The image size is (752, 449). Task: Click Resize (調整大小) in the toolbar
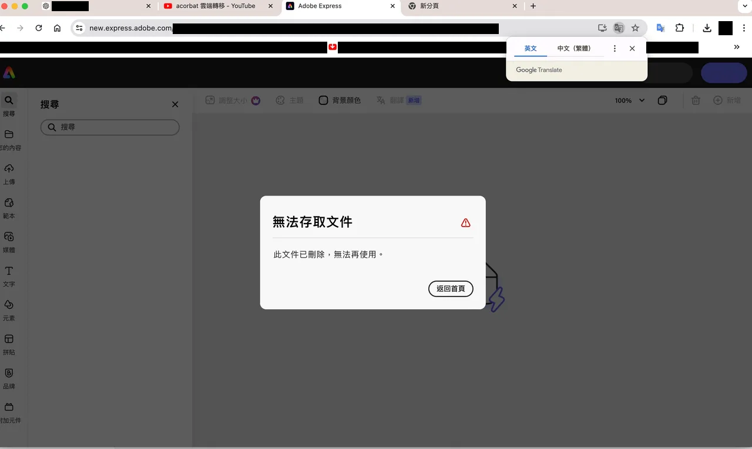coord(233,100)
